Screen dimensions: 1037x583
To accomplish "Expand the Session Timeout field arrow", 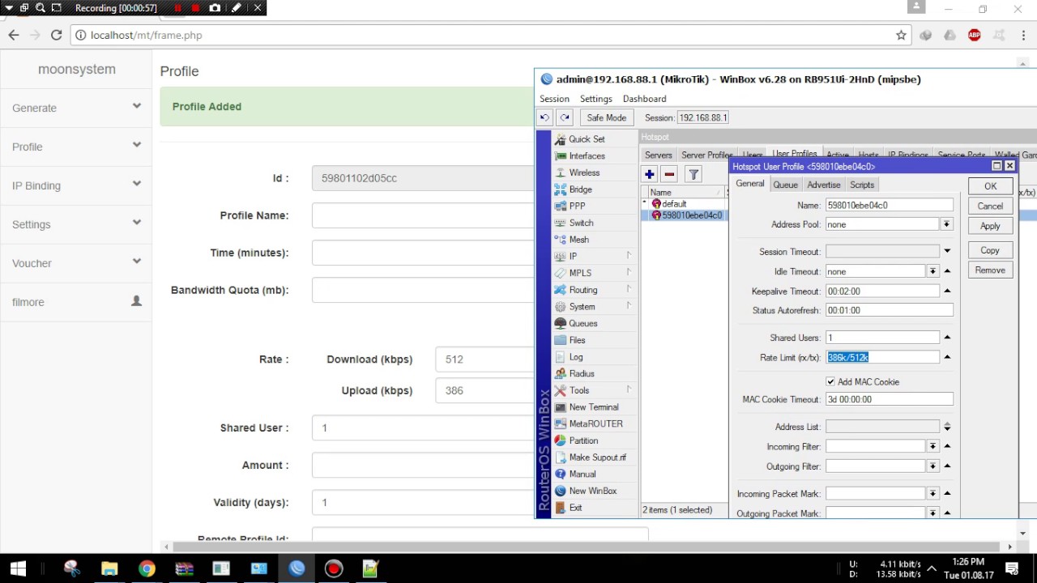I will [947, 252].
